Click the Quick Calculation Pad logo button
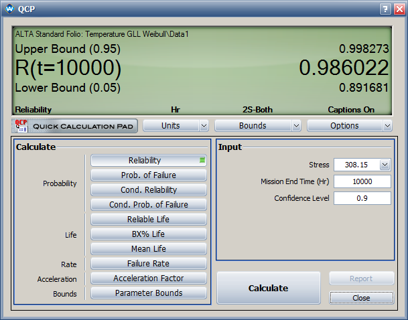Image resolution: width=408 pixels, height=320 pixels. [x=74, y=126]
